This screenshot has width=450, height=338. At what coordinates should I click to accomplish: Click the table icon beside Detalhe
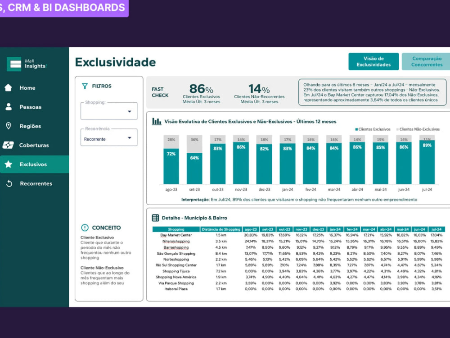tap(155, 218)
